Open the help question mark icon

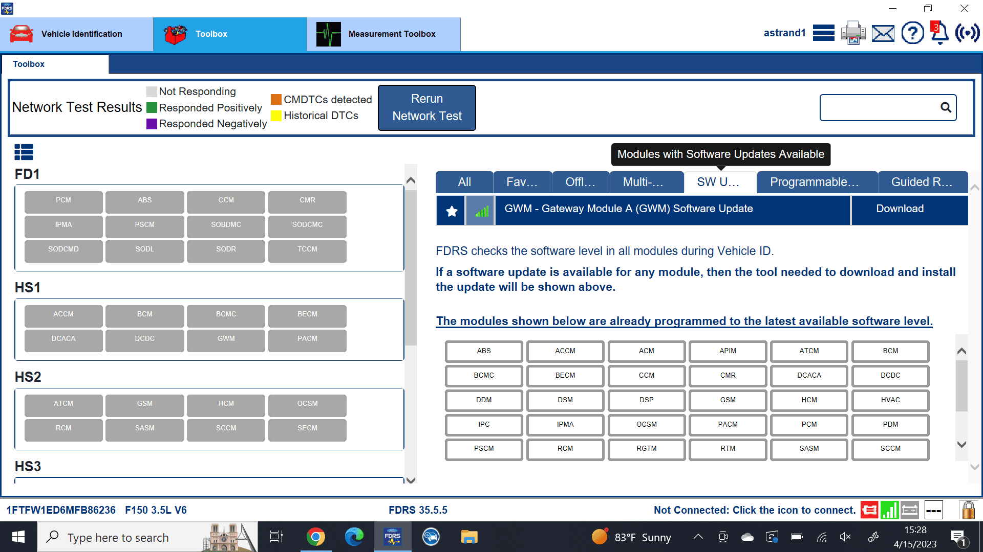[x=912, y=33]
